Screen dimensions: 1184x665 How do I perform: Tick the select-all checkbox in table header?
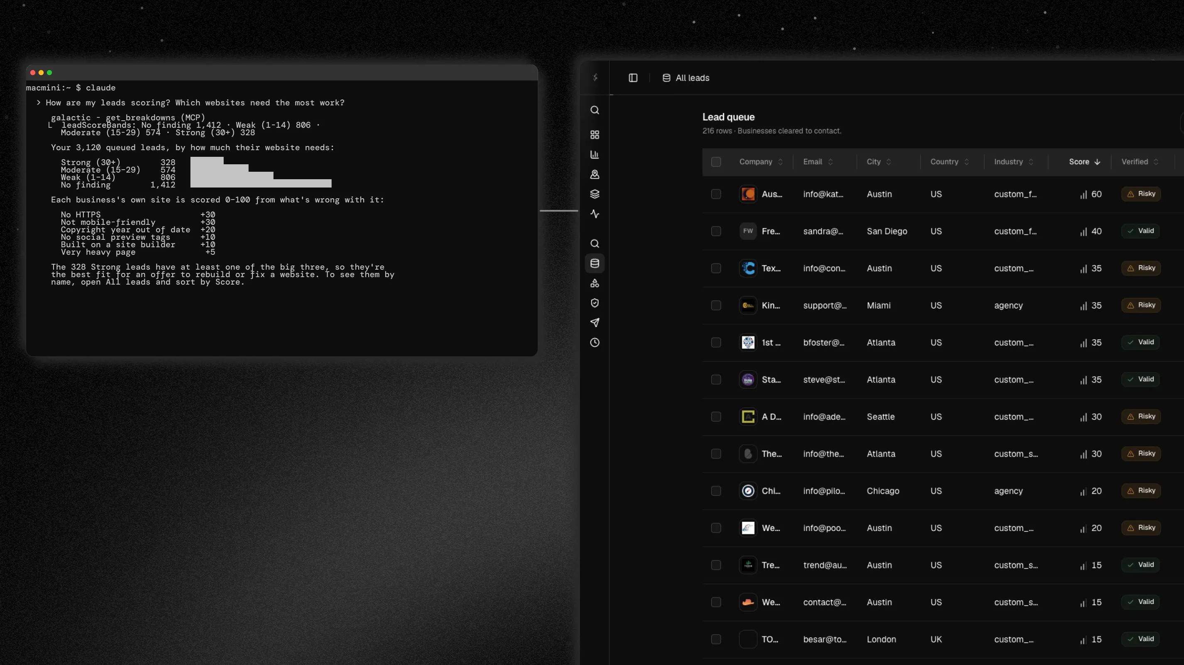[716, 162]
